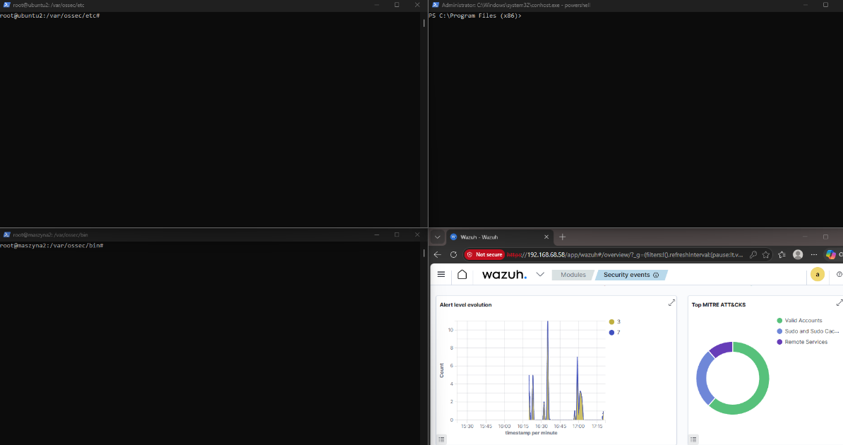Click the Top MITRE ATT&CKS panel title
This screenshot has width=843, height=445.
[x=718, y=304]
